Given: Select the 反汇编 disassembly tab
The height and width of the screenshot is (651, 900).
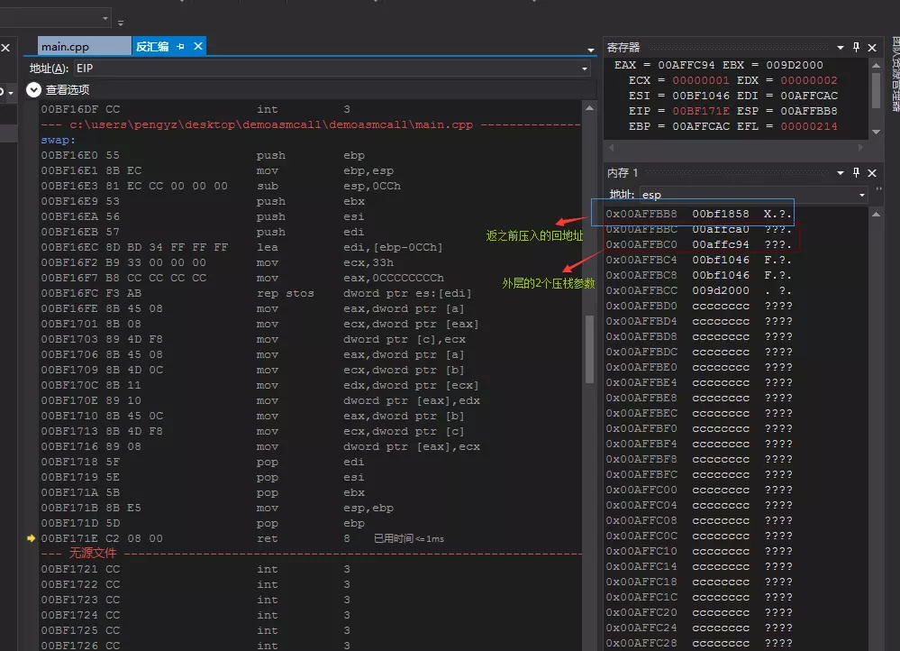Looking at the screenshot, I should (x=152, y=47).
